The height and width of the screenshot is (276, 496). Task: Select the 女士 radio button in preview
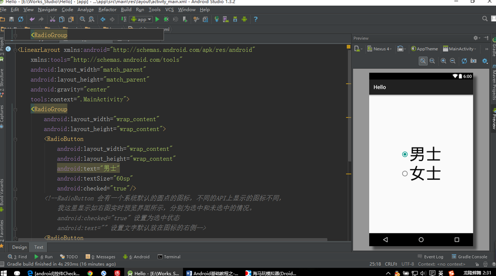405,173
